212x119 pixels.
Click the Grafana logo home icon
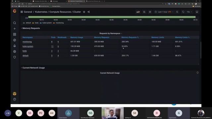pos(15,11)
